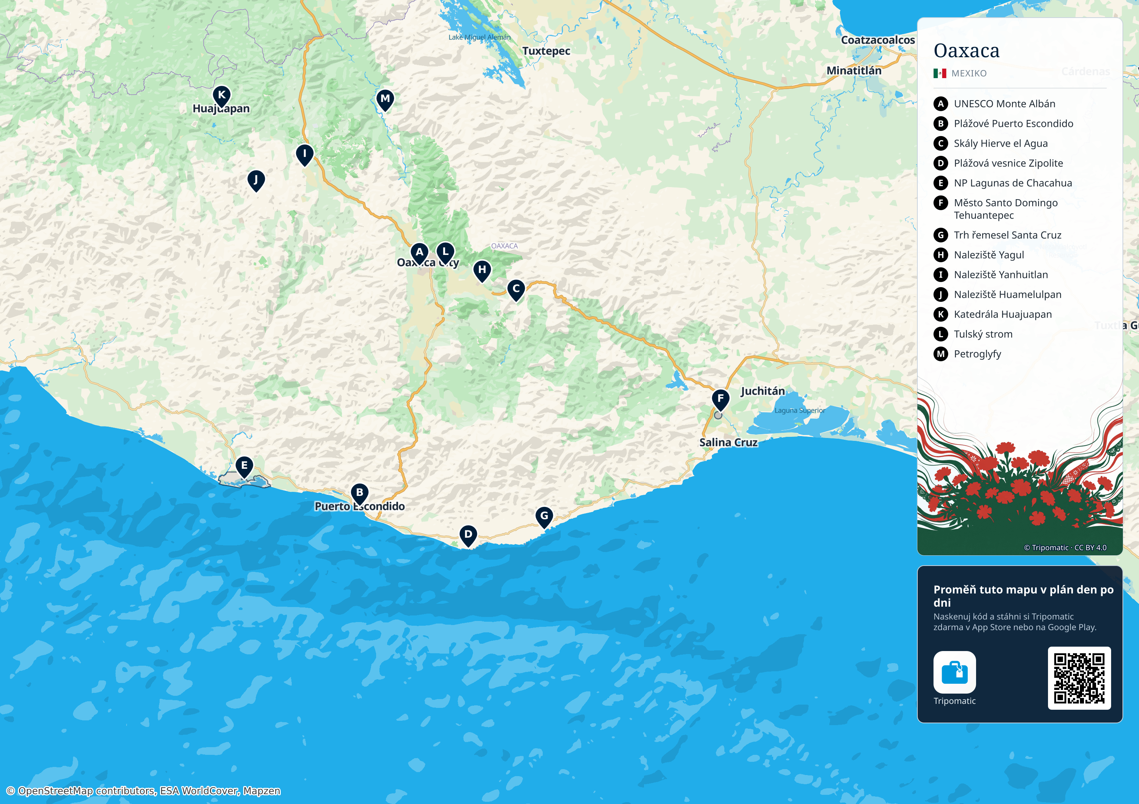This screenshot has width=1139, height=804.
Task: Click legend marker J for Huamelulpan
Action: [940, 295]
